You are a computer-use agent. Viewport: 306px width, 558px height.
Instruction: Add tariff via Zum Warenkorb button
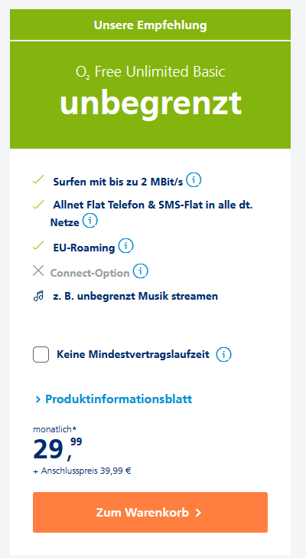pyautogui.click(x=150, y=513)
